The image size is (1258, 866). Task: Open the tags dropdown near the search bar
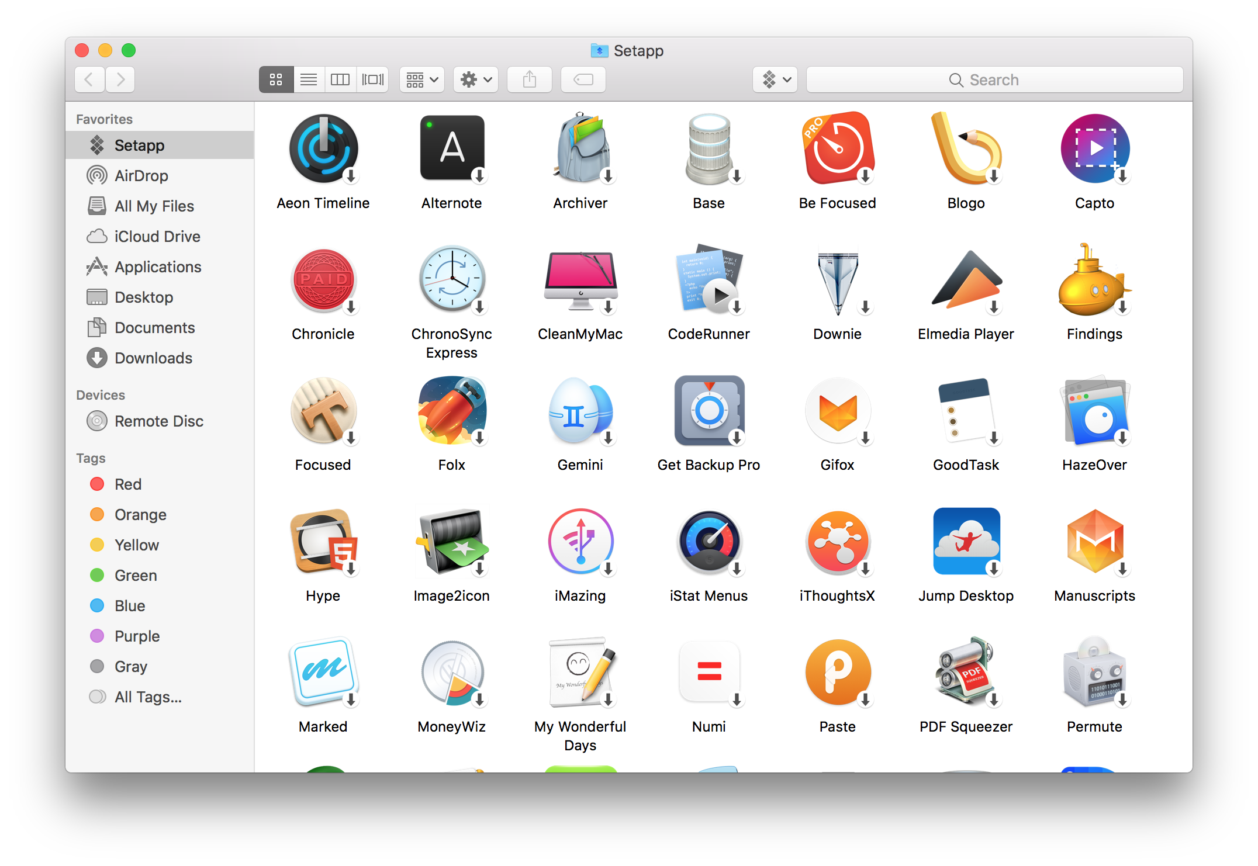click(x=775, y=79)
